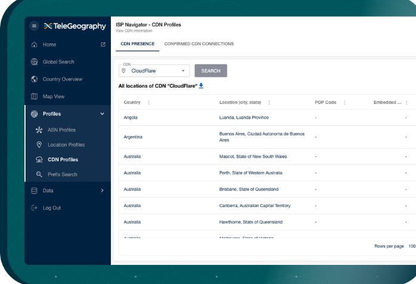Viewport: 416px width, 284px height.
Task: Collapse the Profiles section chevron
Action: (x=102, y=114)
